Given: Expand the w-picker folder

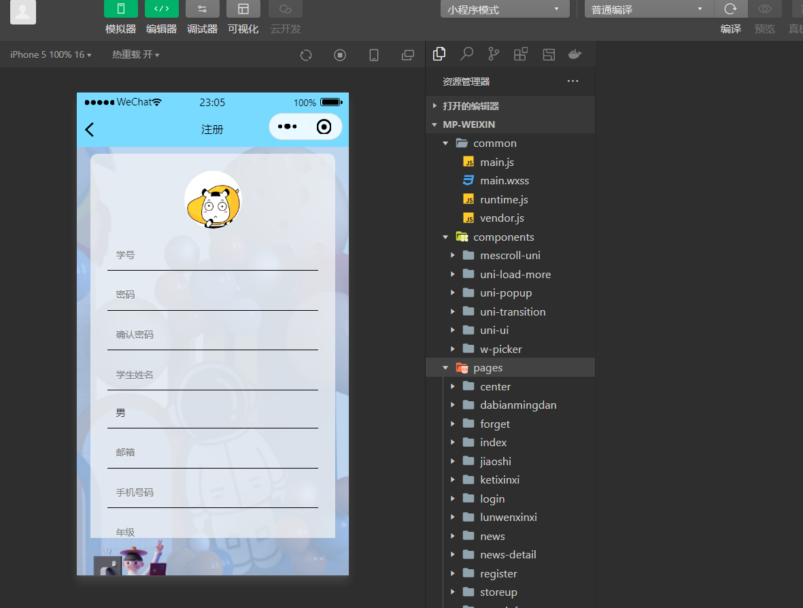Looking at the screenshot, I should tap(510, 349).
